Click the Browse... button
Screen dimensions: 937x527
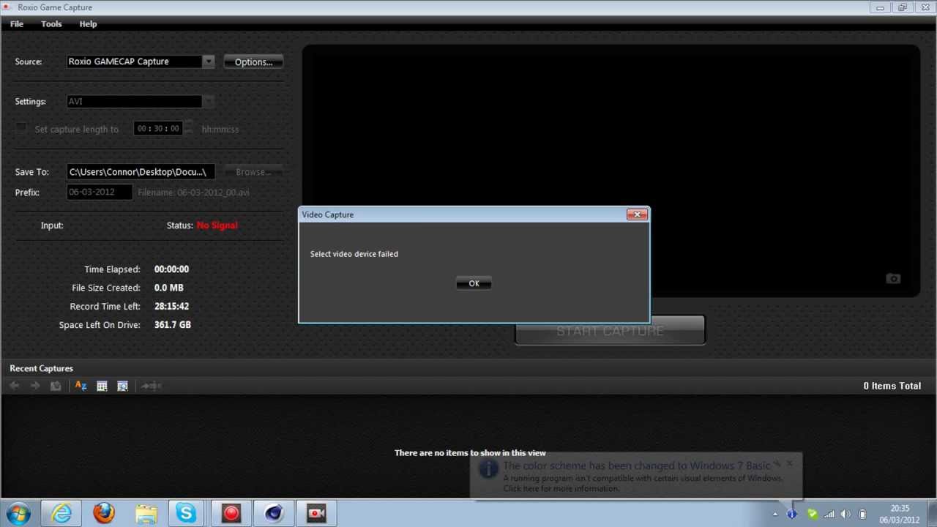pyautogui.click(x=253, y=172)
